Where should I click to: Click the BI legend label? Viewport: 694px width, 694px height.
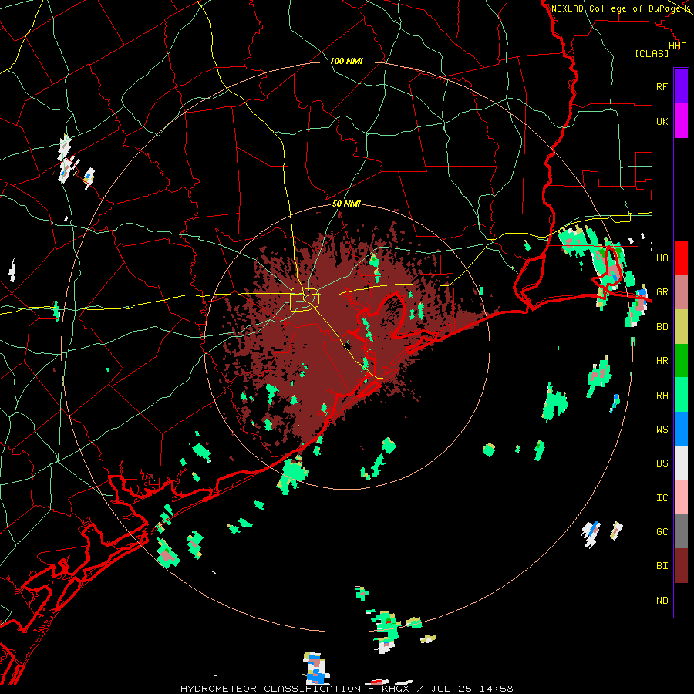coord(662,566)
